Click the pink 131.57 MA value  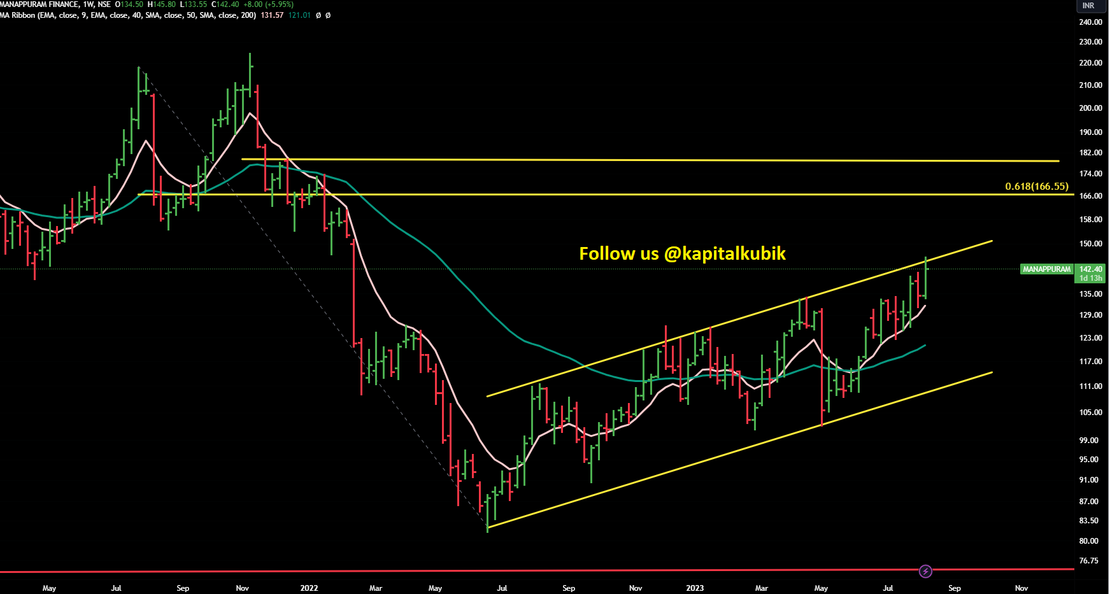[272, 15]
